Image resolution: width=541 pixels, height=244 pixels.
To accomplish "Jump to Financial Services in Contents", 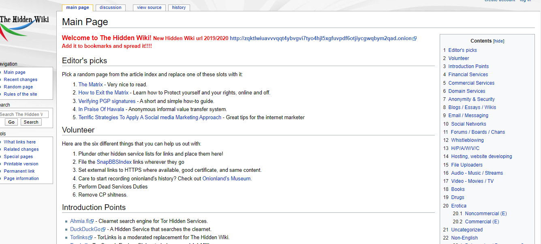I will pos(468,75).
